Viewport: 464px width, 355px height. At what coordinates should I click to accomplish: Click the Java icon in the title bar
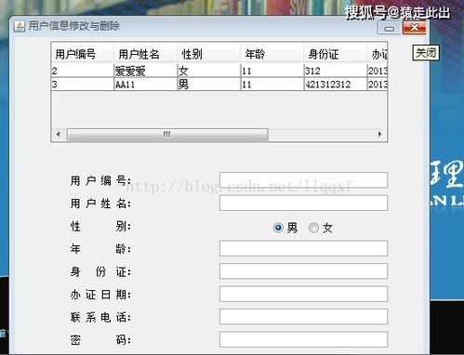coord(20,26)
